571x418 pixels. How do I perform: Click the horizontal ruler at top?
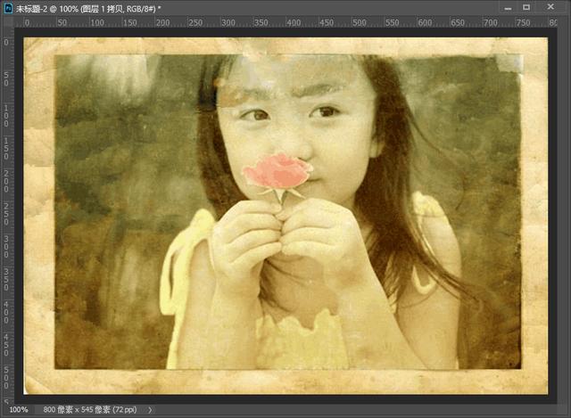[x=285, y=22]
